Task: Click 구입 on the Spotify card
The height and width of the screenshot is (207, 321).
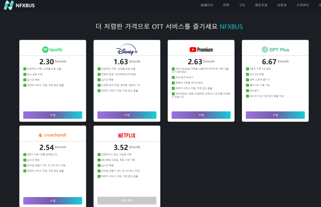Action: coord(53,115)
